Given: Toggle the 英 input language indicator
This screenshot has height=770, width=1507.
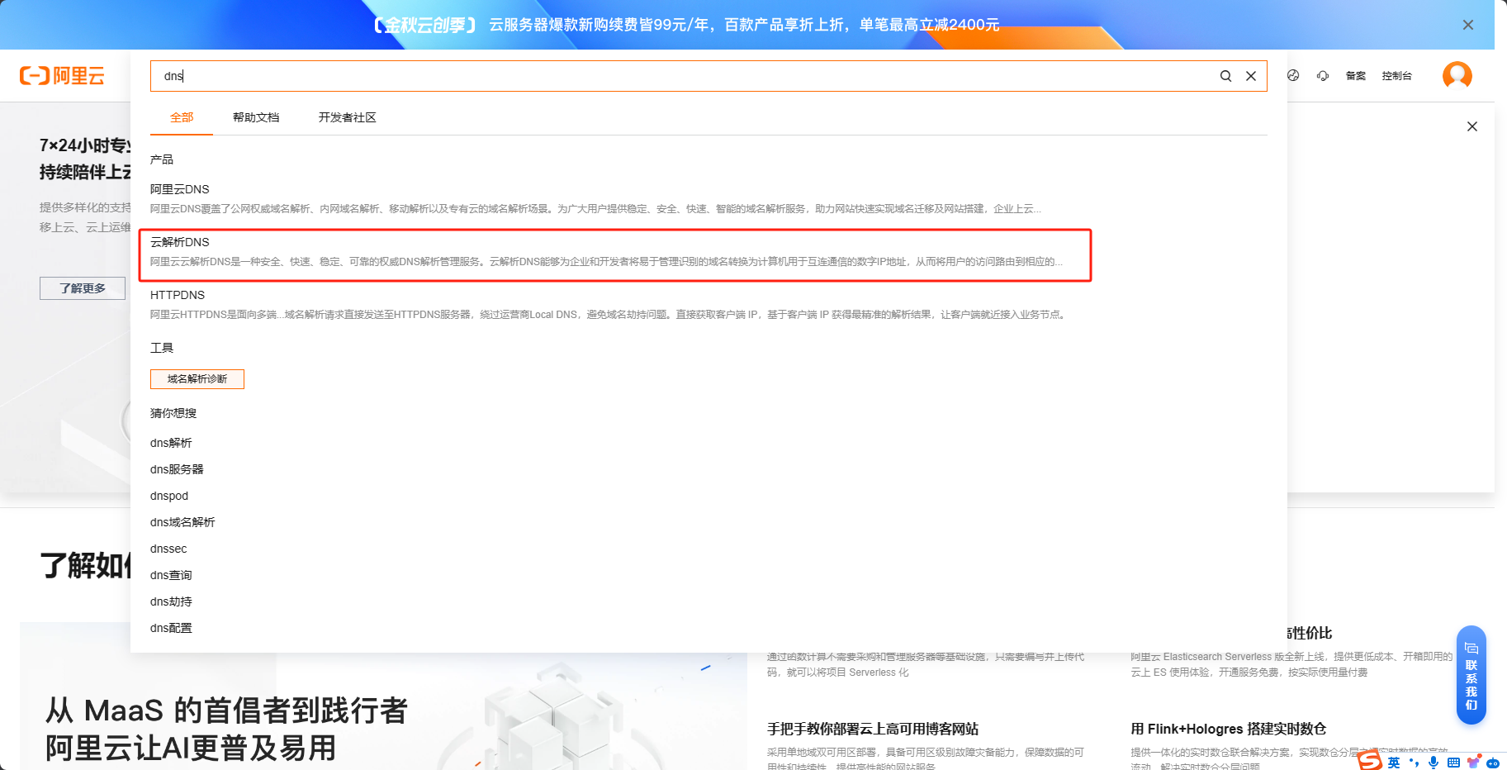Looking at the screenshot, I should coord(1394,763).
